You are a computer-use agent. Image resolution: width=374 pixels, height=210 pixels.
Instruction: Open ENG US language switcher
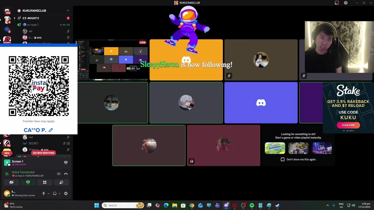point(341,205)
